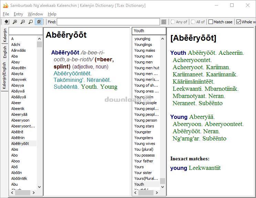Click the zoom out magnifier icon
The image size is (256, 198).
coord(23,22)
